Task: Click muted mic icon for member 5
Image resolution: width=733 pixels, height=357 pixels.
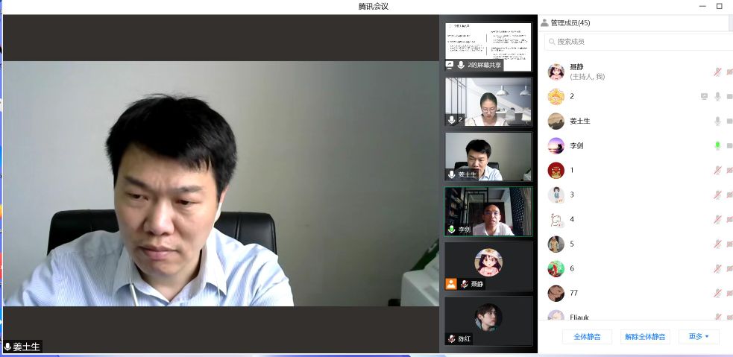Action: tap(717, 244)
